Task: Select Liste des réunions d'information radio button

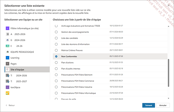Action: 56,44
